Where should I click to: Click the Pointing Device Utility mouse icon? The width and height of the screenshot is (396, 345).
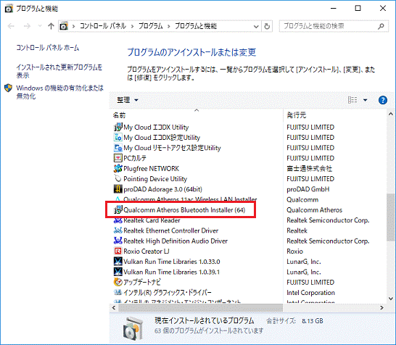click(x=118, y=179)
